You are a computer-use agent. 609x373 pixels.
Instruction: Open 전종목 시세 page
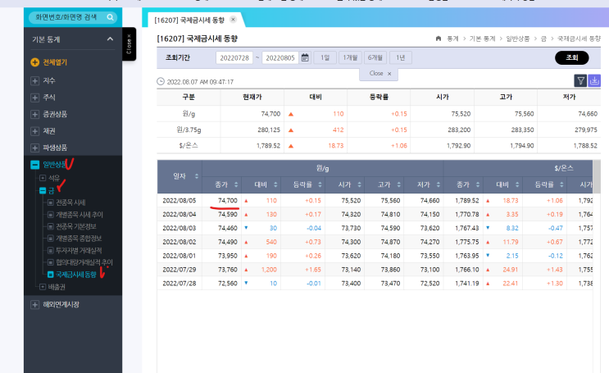click(x=70, y=202)
